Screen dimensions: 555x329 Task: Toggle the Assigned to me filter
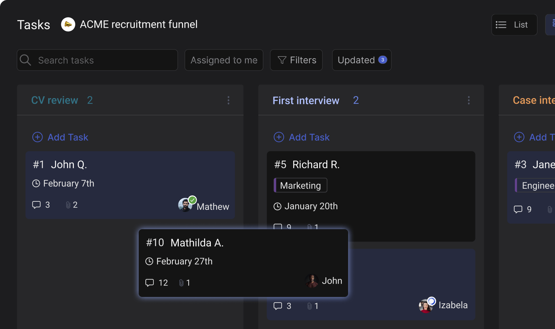tap(224, 60)
